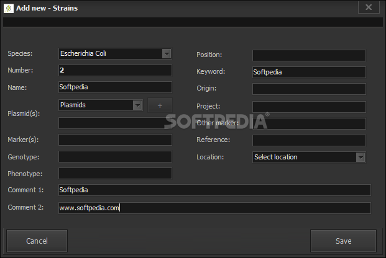
Task: Click the Save button
Action: tap(343, 241)
